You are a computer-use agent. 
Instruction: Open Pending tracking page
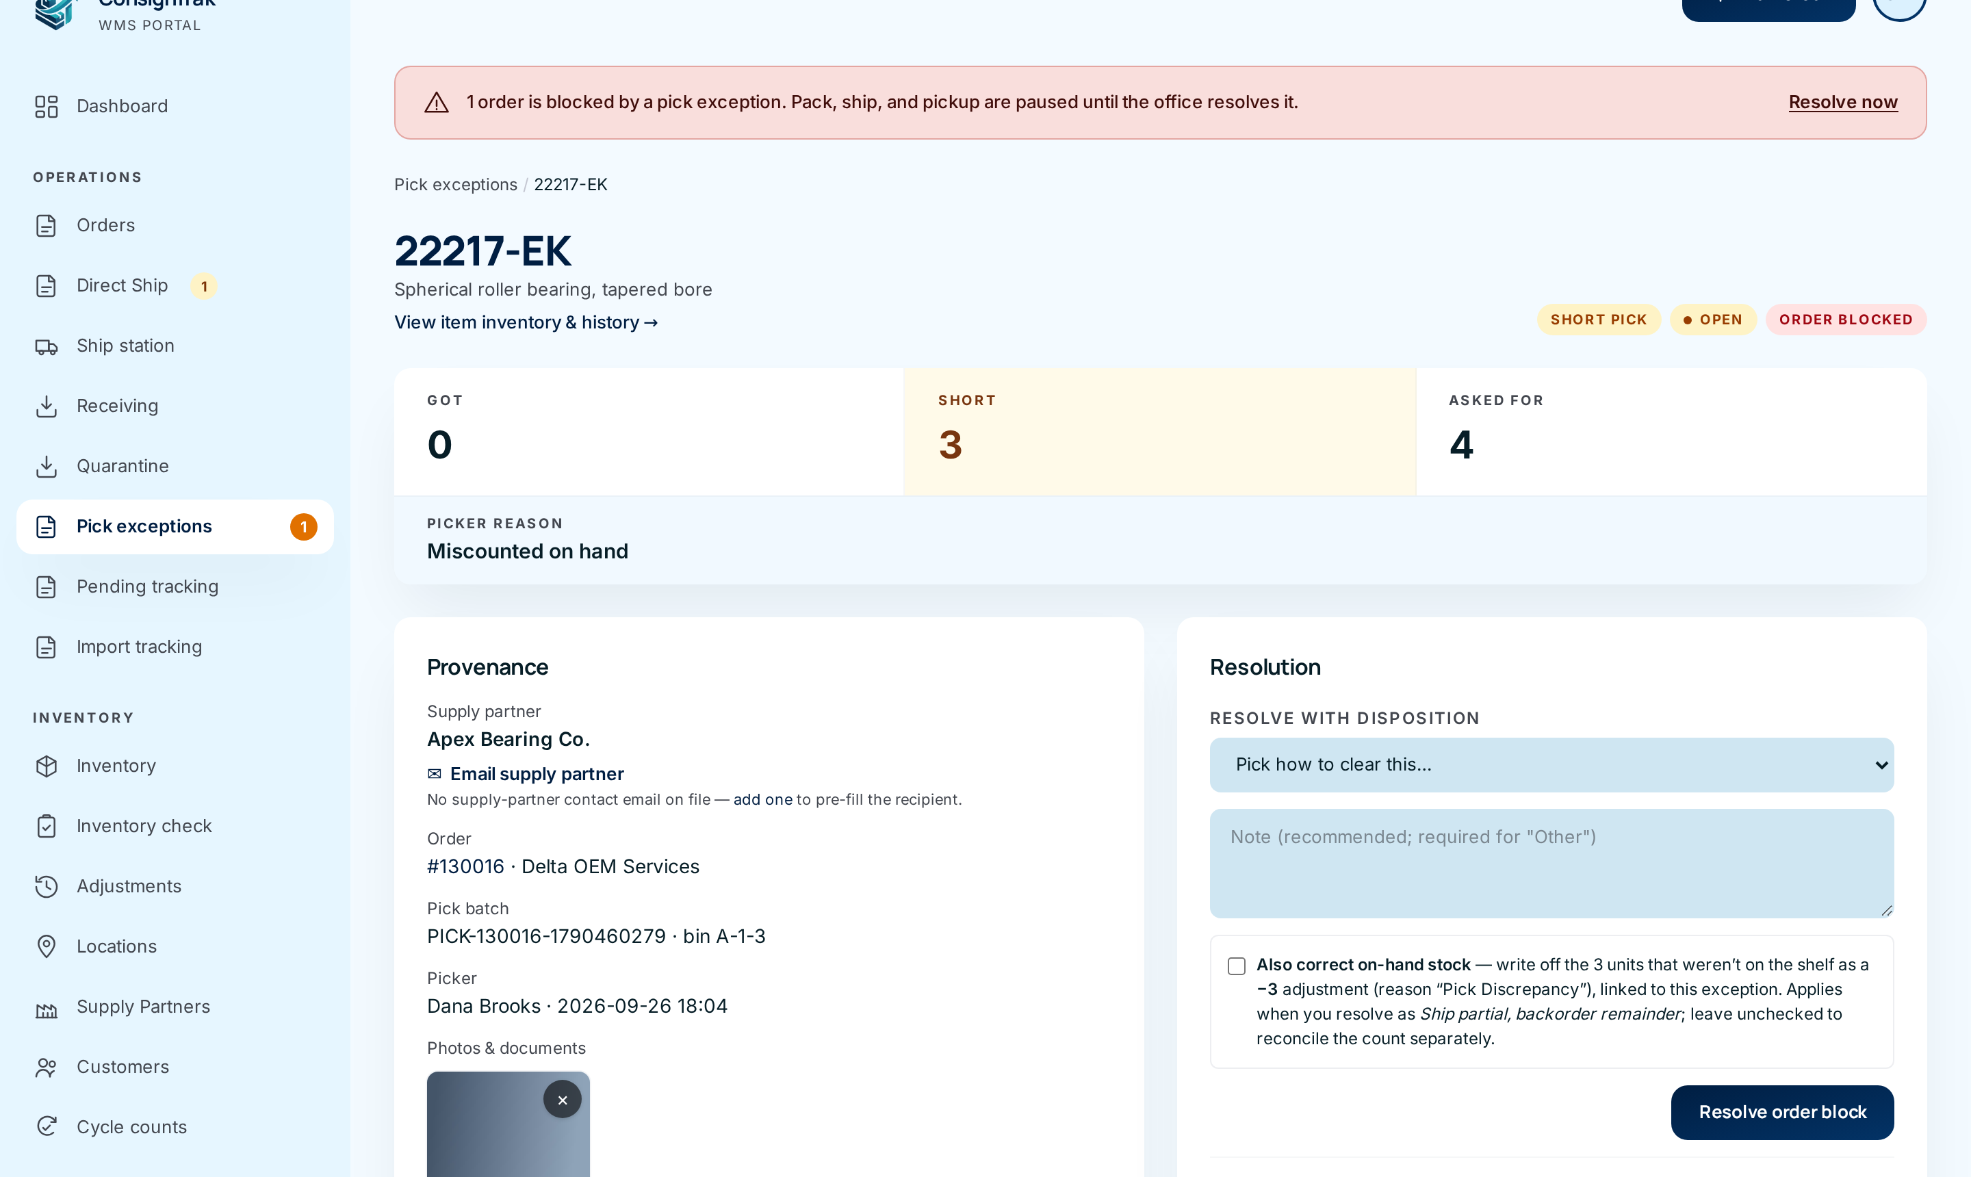[x=175, y=587]
